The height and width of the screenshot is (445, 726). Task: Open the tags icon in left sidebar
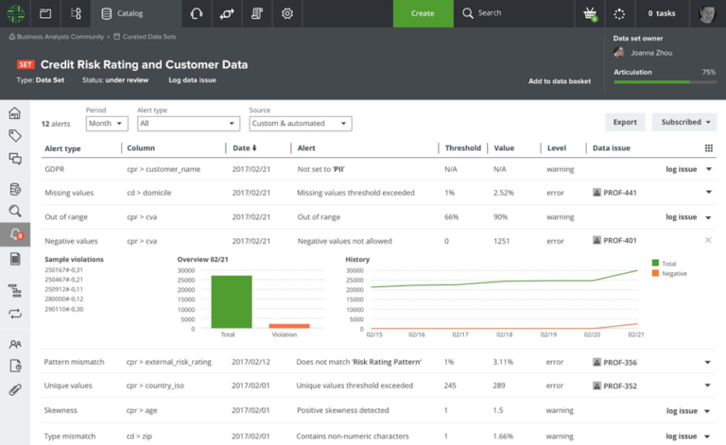(x=14, y=136)
